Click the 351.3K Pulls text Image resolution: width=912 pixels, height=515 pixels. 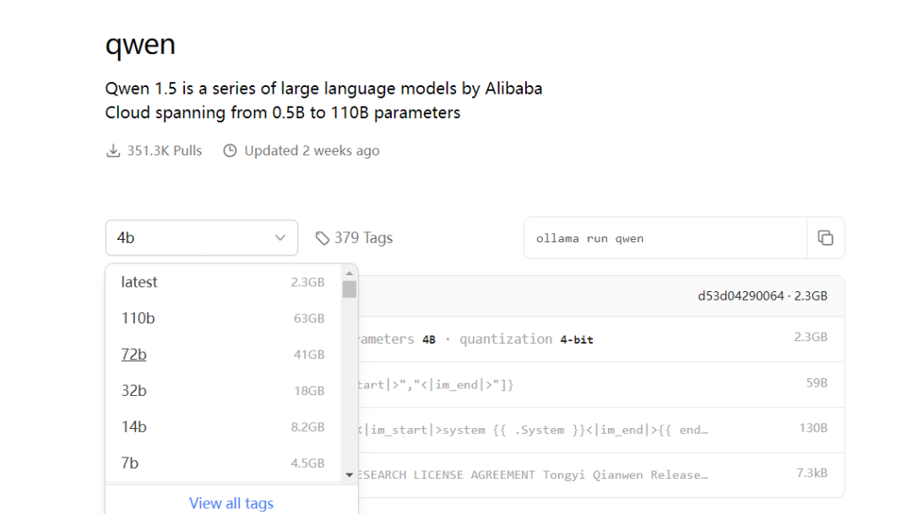click(x=165, y=150)
